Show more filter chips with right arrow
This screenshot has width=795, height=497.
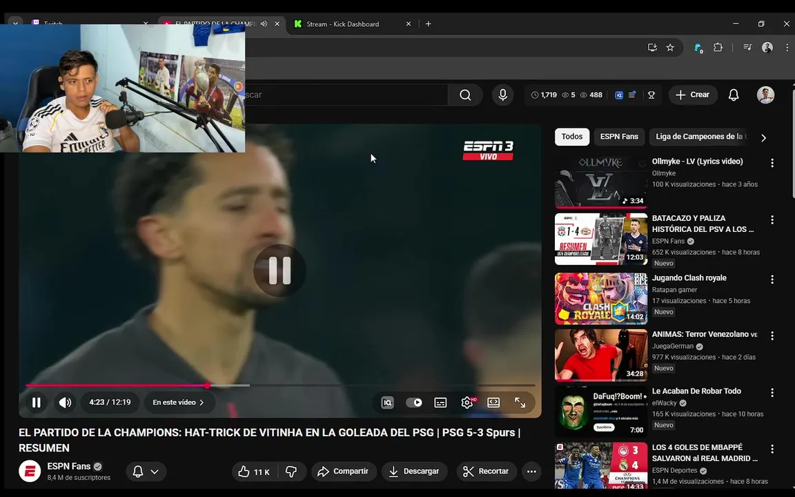tap(763, 137)
